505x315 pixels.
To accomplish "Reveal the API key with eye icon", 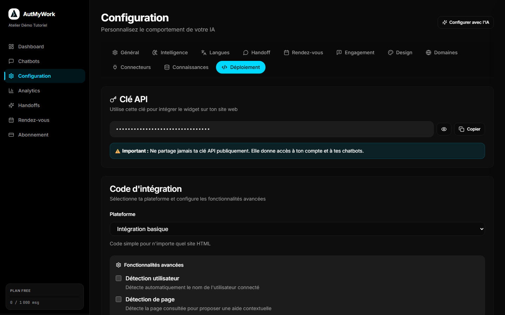I will (x=444, y=129).
